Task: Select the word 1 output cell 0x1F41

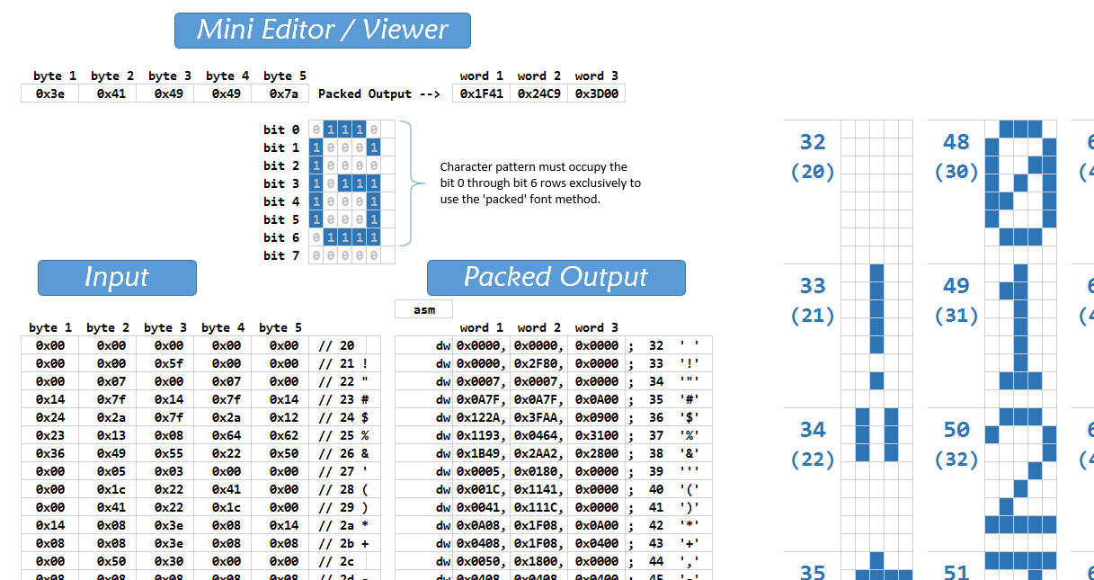Action: point(481,94)
